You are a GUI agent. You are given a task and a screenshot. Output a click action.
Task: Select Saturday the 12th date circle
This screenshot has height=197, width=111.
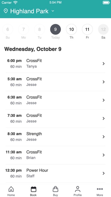(103, 29)
